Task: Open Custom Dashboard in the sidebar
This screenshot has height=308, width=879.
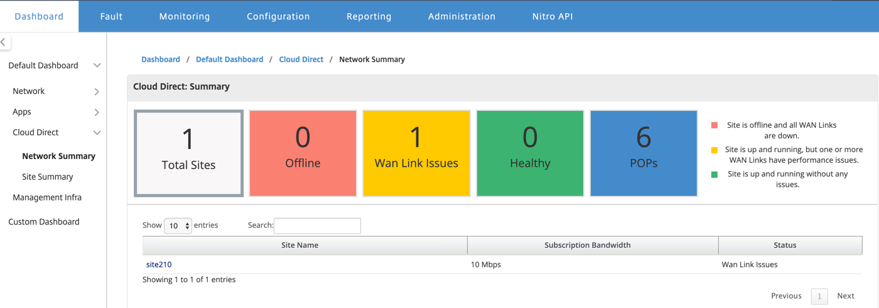Action: click(44, 222)
